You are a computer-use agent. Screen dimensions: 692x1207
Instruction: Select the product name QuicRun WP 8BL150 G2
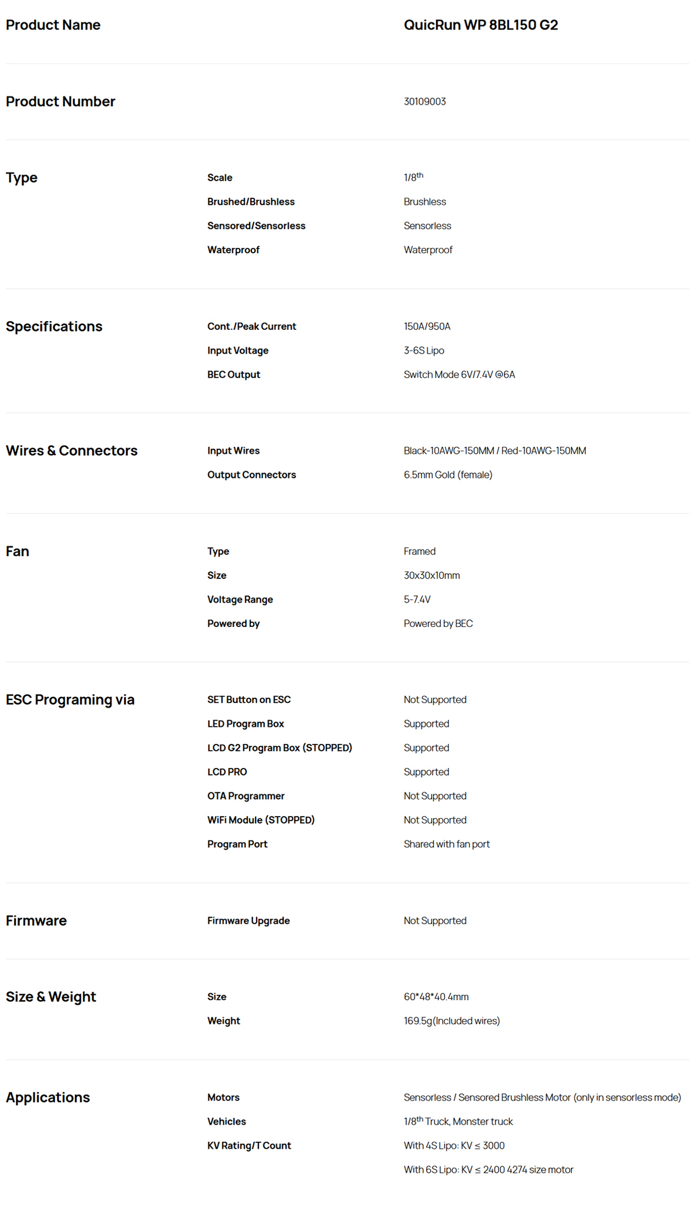[480, 25]
